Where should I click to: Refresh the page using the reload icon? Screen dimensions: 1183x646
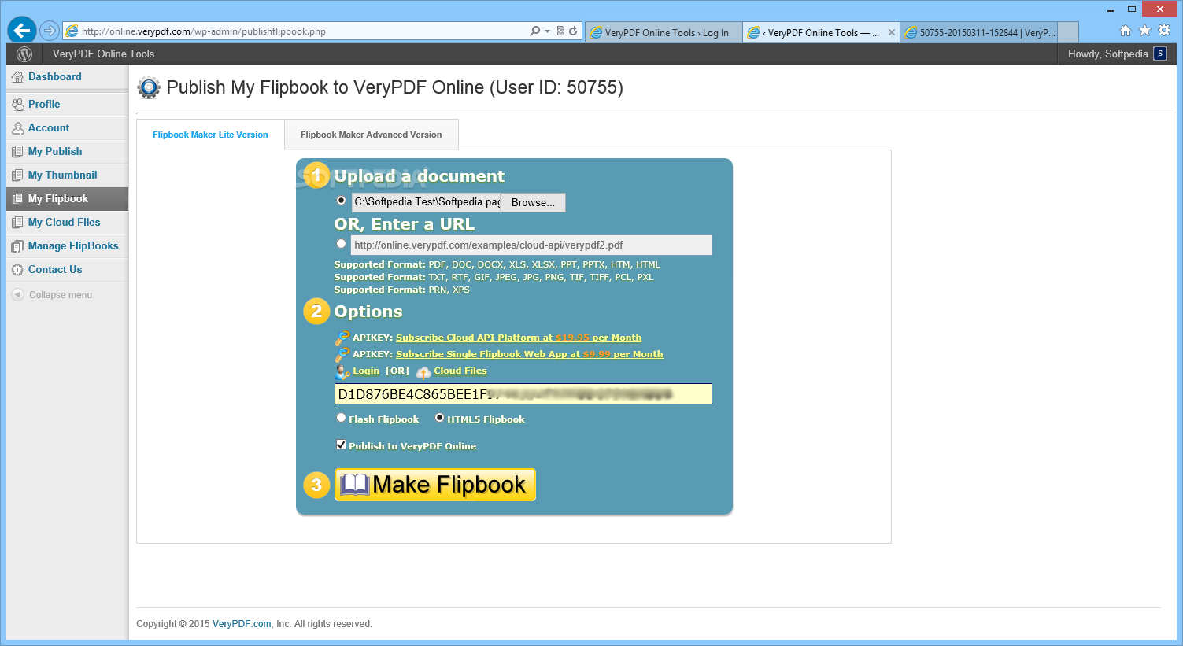(x=573, y=31)
